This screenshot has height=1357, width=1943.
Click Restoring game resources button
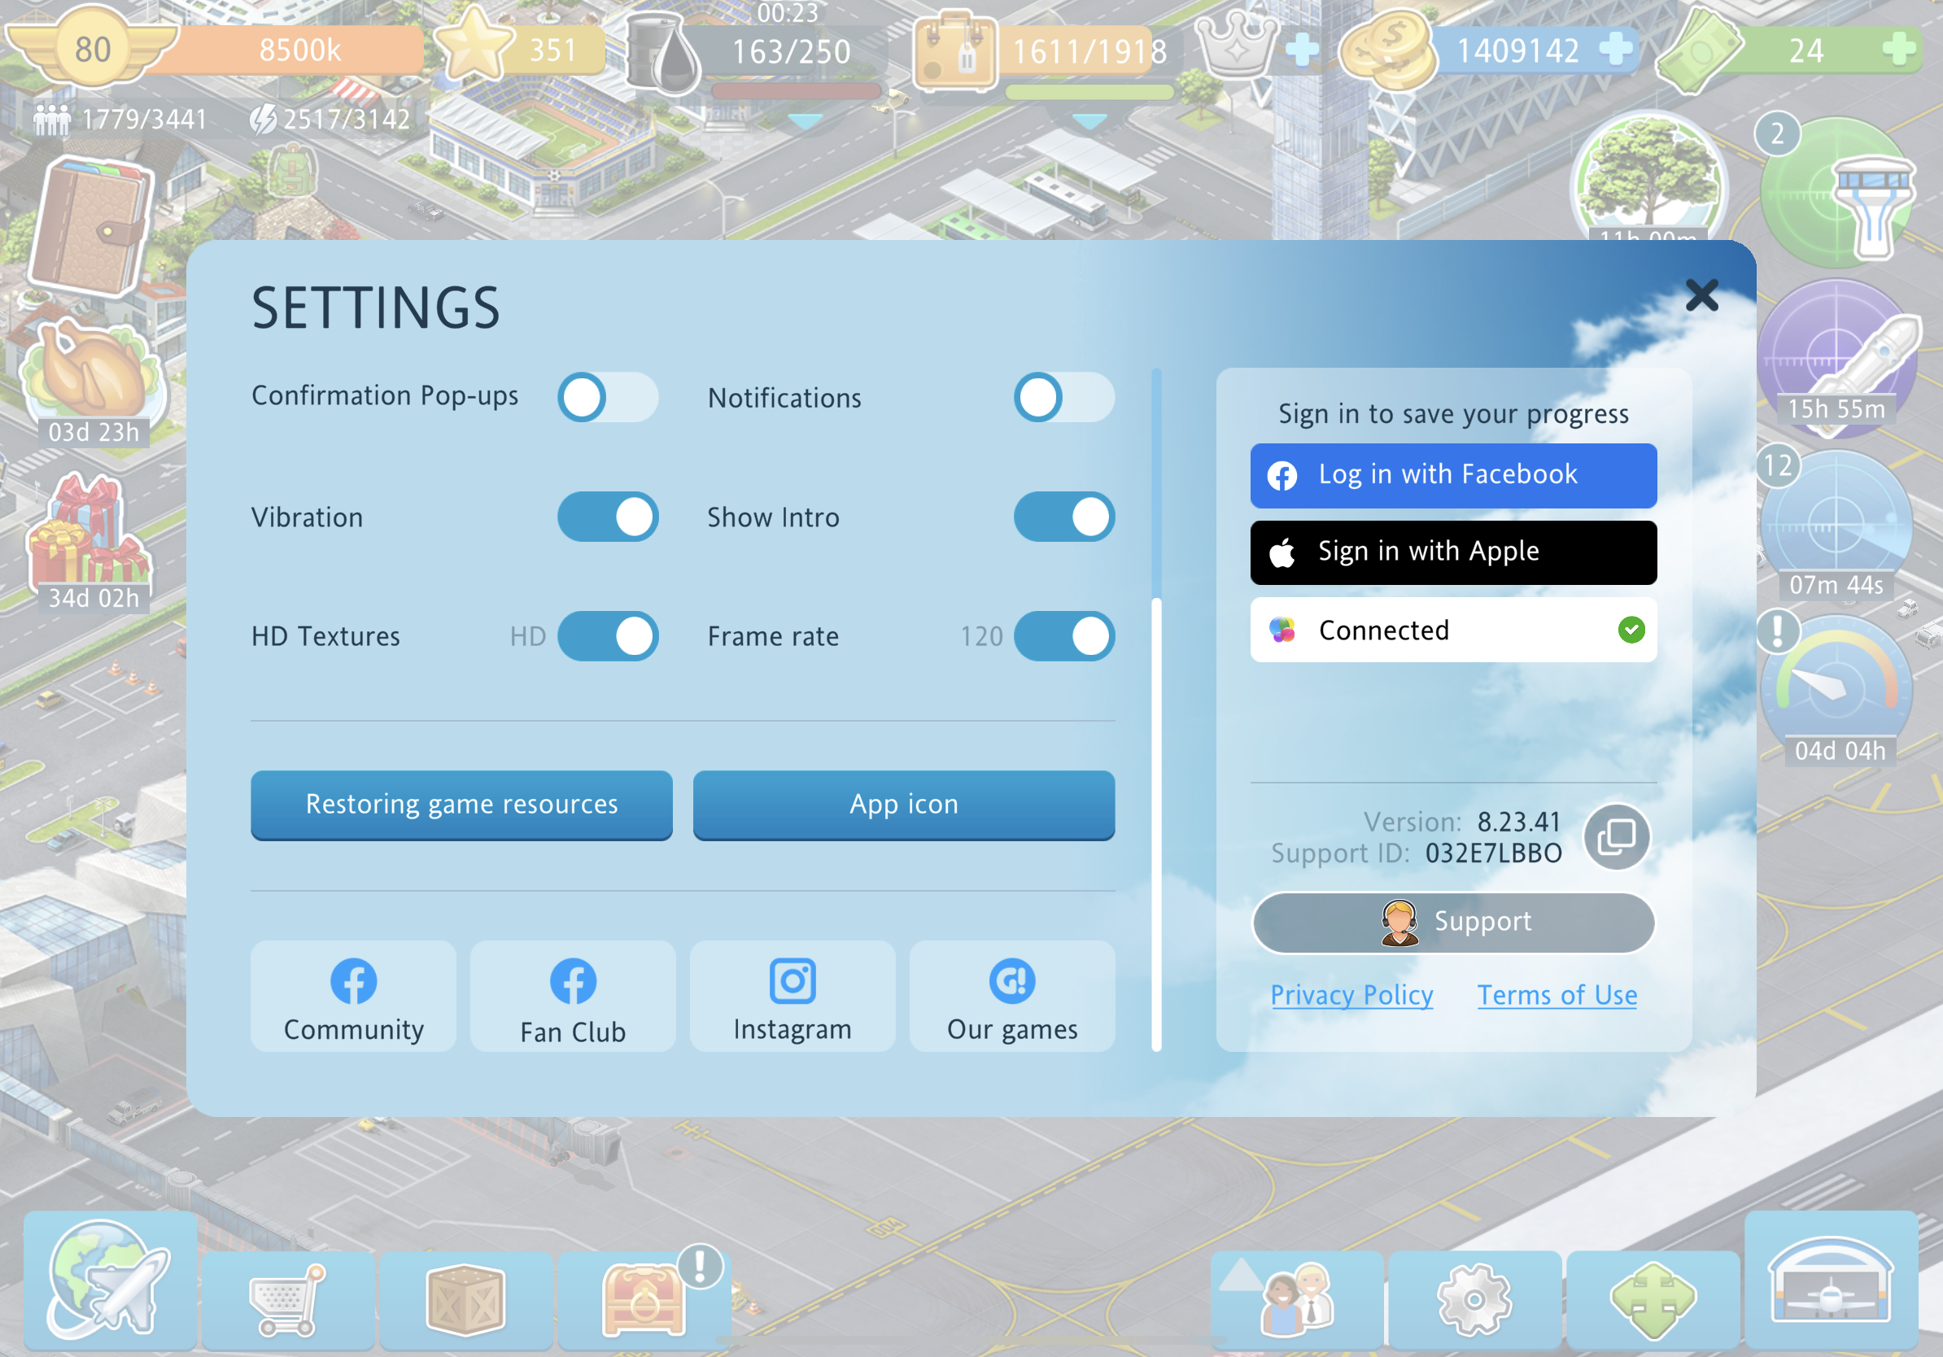click(x=461, y=804)
